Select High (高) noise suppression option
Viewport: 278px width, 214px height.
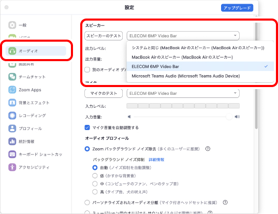(95, 192)
